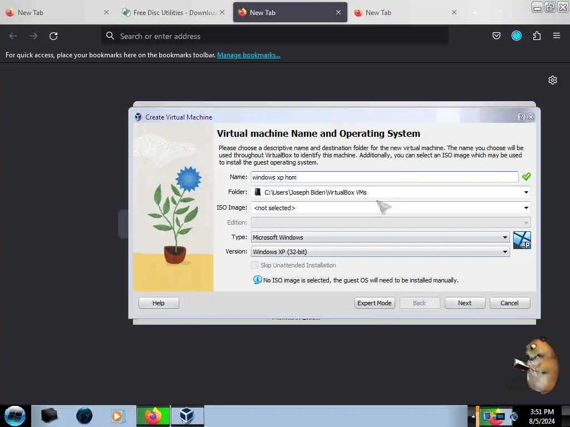Launch the media player taskbar icon
Screen dimensions: 570x427
(x=117, y=416)
